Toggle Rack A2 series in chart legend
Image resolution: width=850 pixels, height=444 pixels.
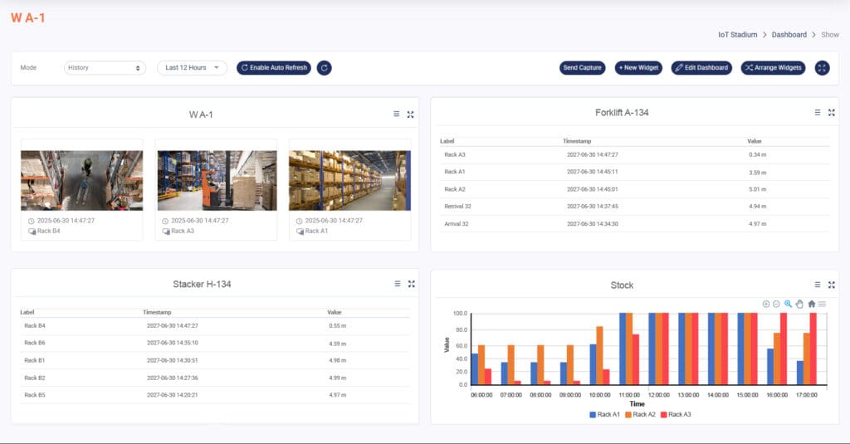pyautogui.click(x=640, y=413)
